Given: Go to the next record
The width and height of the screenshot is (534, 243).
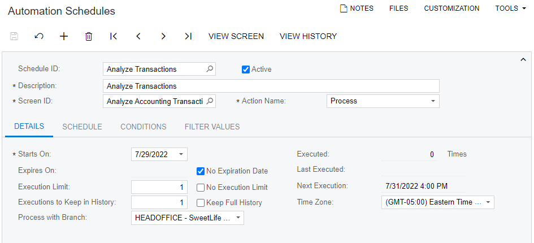Looking at the screenshot, I should coord(163,36).
